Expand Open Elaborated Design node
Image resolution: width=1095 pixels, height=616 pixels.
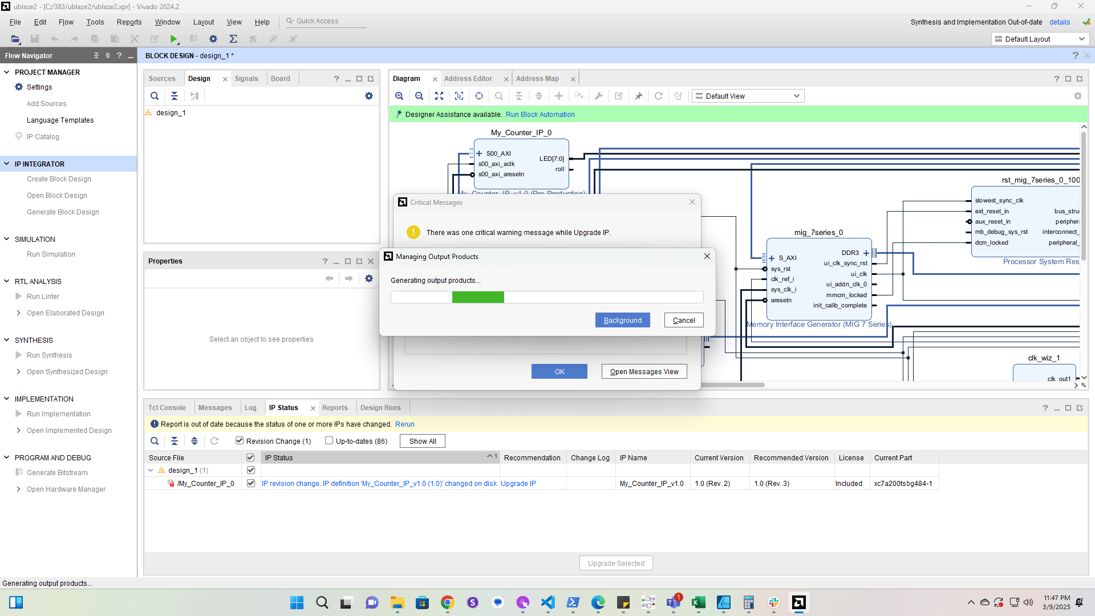click(x=19, y=313)
